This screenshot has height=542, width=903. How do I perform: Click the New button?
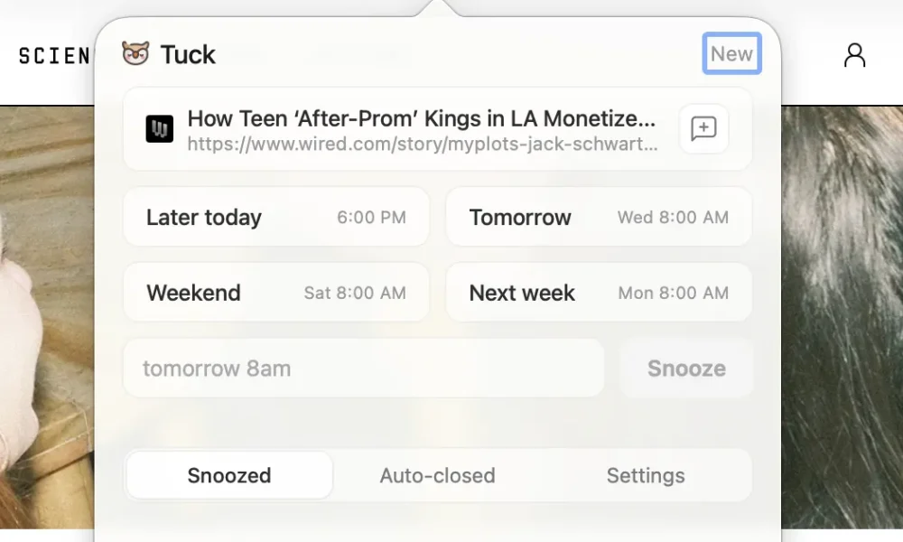[731, 53]
